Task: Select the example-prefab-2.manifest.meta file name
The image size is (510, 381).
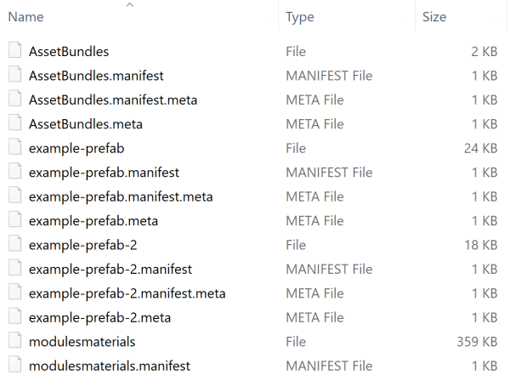Action: pyautogui.click(x=127, y=293)
